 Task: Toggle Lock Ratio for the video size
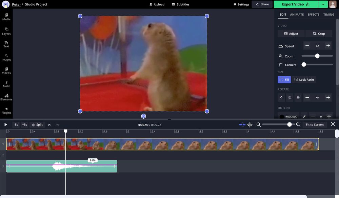[x=304, y=79]
